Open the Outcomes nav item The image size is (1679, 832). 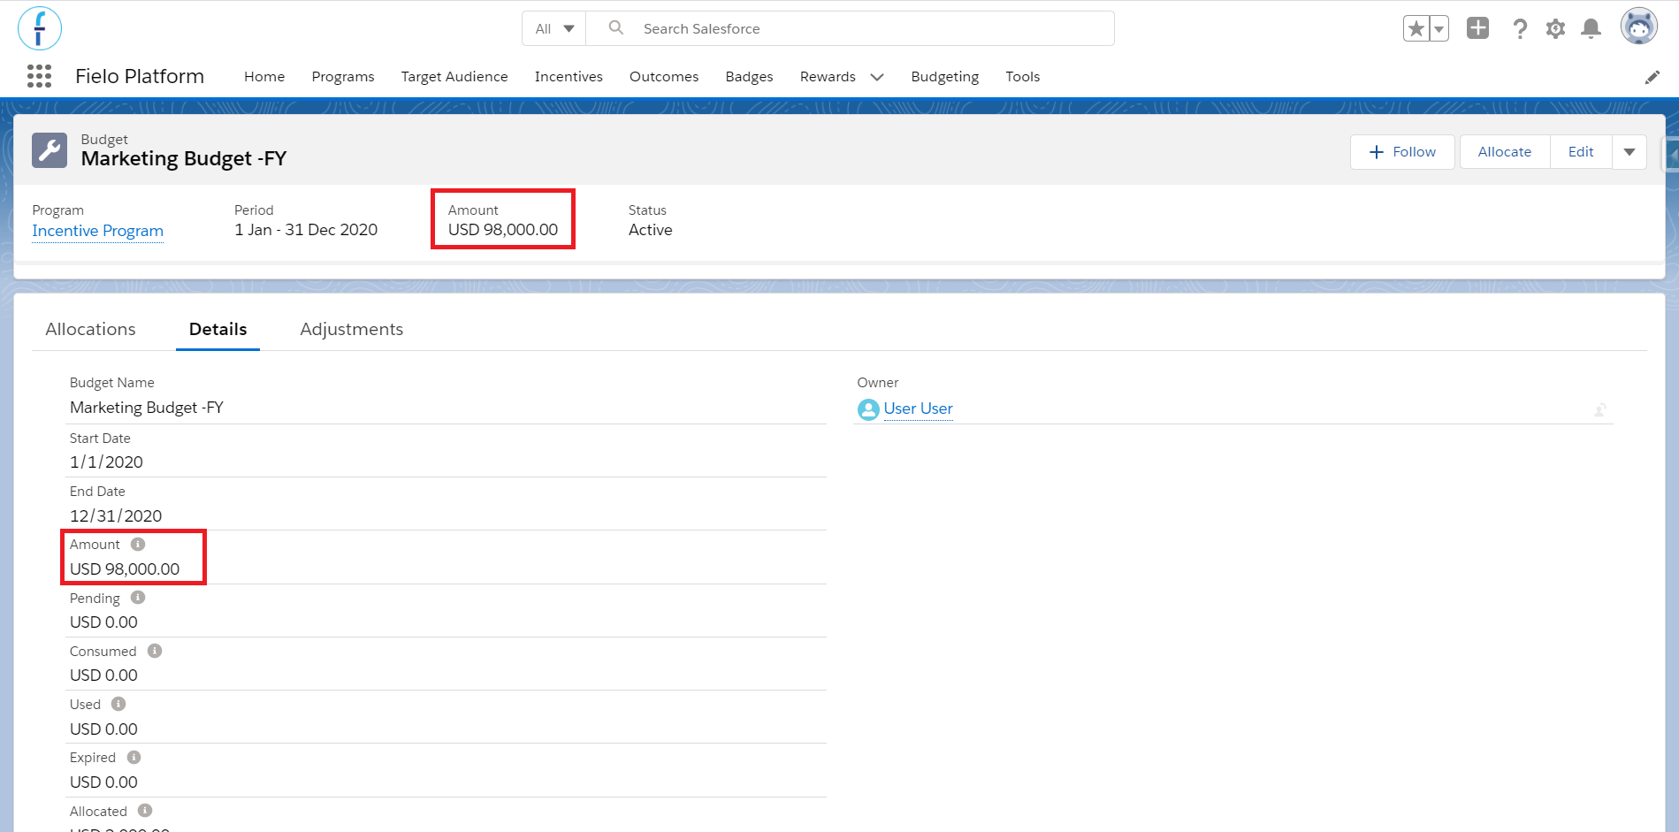[664, 77]
